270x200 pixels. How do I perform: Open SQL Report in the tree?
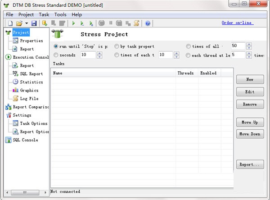coord(31,74)
